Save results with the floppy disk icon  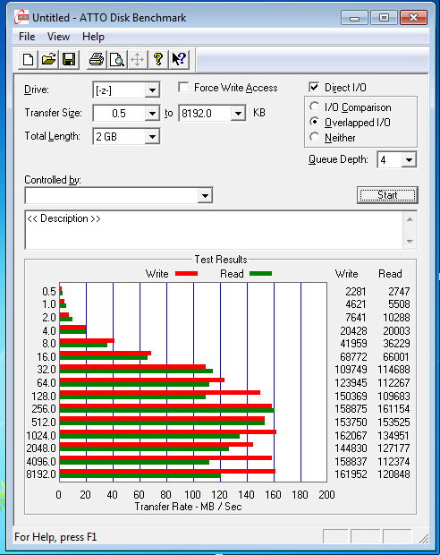point(69,59)
